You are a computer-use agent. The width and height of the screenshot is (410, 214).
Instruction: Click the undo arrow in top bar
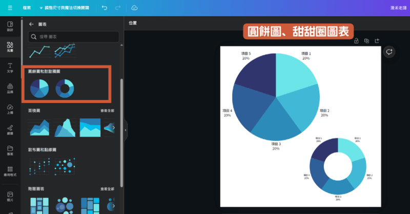click(105, 8)
